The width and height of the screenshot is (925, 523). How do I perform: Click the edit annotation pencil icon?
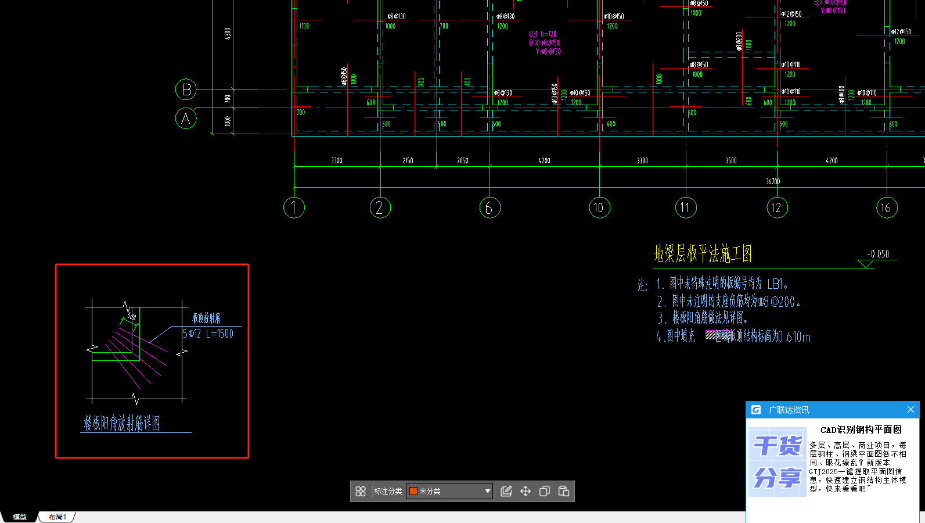[x=506, y=491]
